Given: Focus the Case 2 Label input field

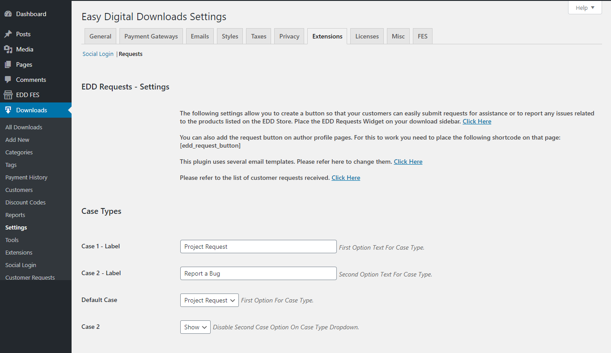Looking at the screenshot, I should point(258,273).
